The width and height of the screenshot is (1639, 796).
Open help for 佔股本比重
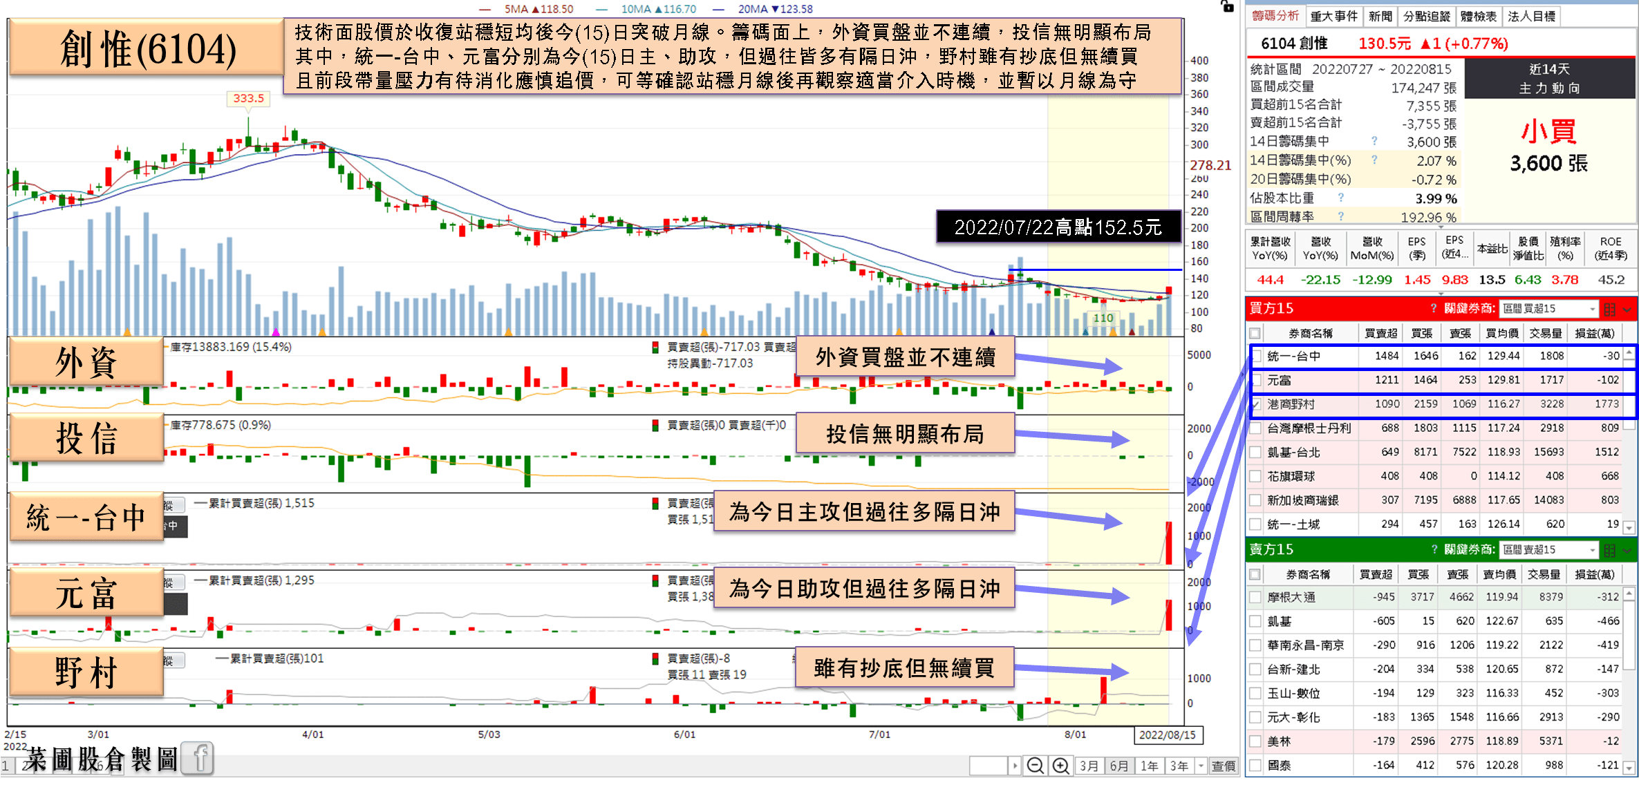pyautogui.click(x=1340, y=198)
